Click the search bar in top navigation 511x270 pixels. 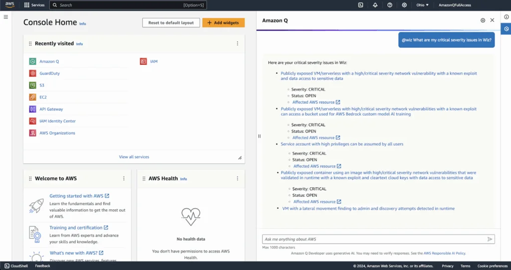tap(128, 5)
